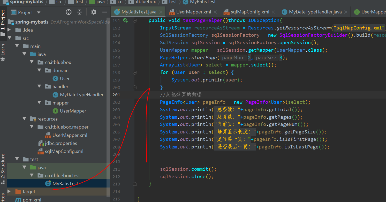Click the MyDateTypeHandler class icon
This screenshot has width=386, height=202.
pos(55,95)
